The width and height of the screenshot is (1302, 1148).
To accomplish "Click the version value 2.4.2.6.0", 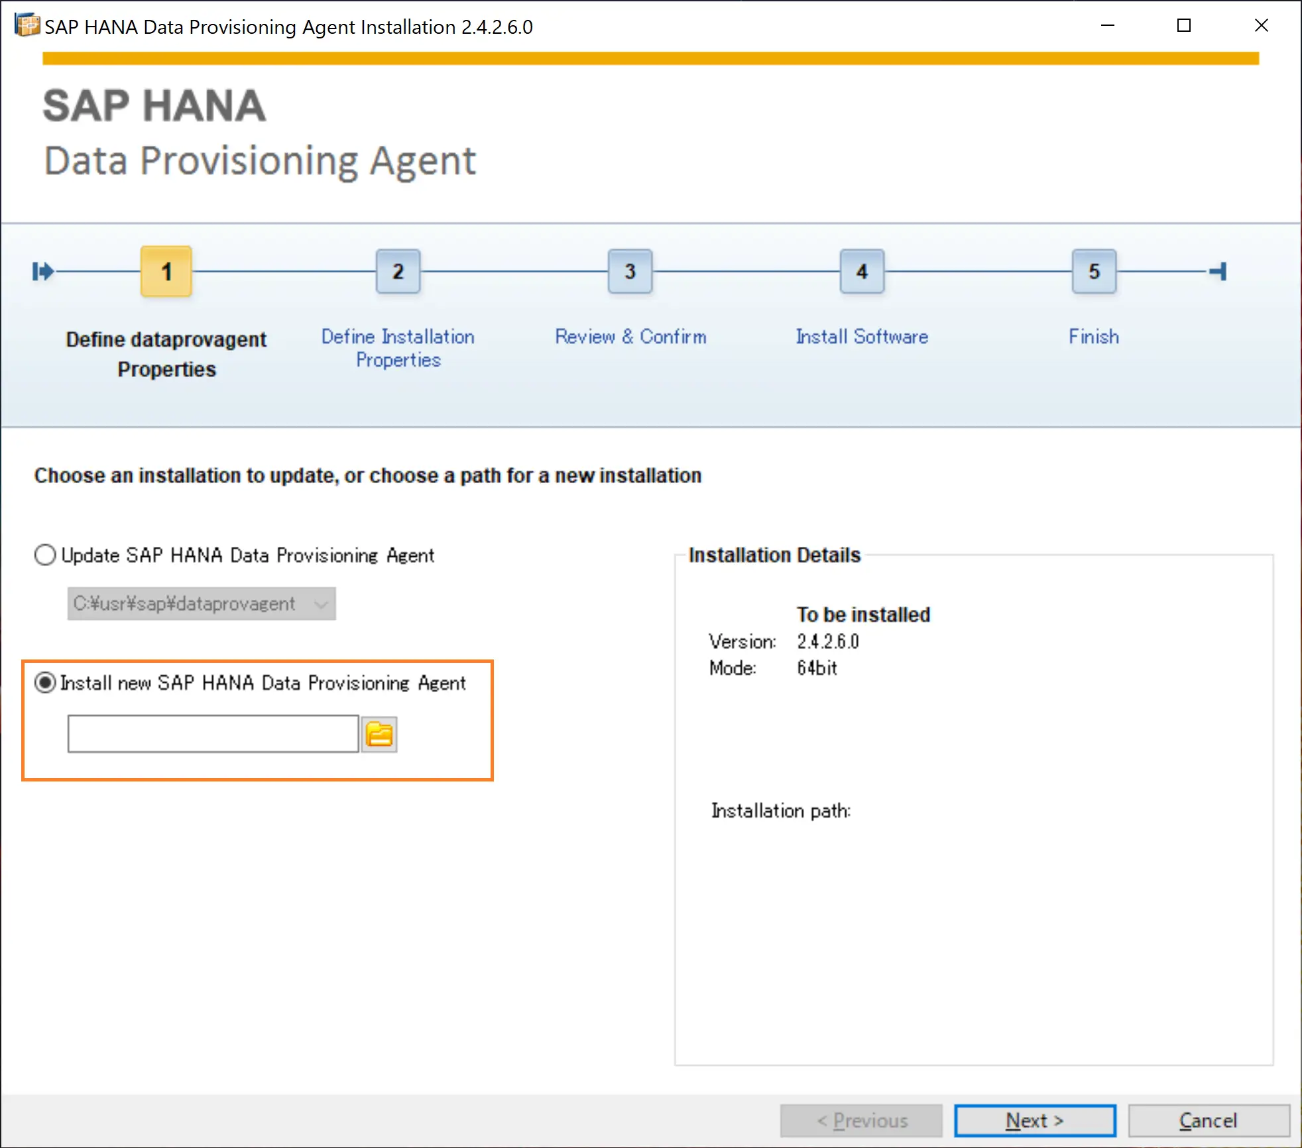I will pos(828,642).
